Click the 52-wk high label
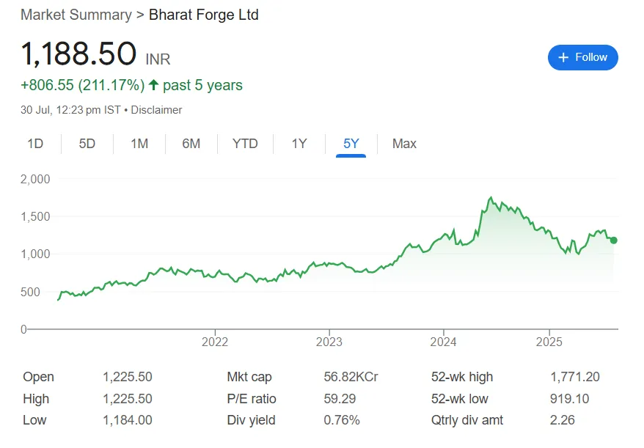The image size is (644, 448). [x=462, y=377]
